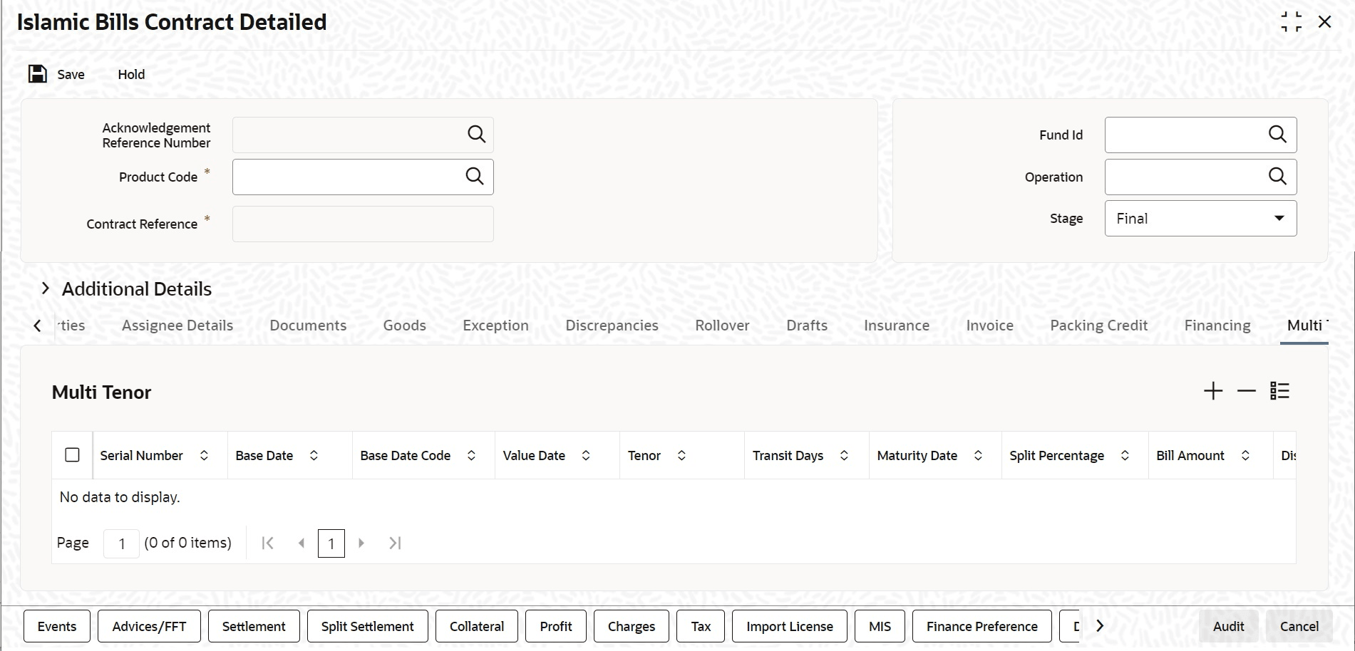Image resolution: width=1355 pixels, height=651 pixels.
Task: Switch to Discrepancies tab
Action: pyautogui.click(x=612, y=325)
